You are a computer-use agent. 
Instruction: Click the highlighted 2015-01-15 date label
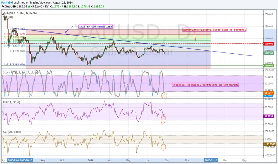click(x=211, y=160)
